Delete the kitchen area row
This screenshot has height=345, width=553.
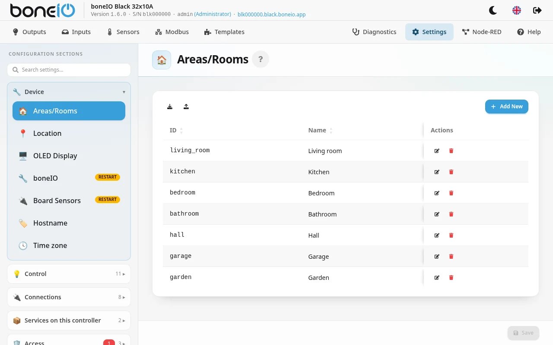451,172
